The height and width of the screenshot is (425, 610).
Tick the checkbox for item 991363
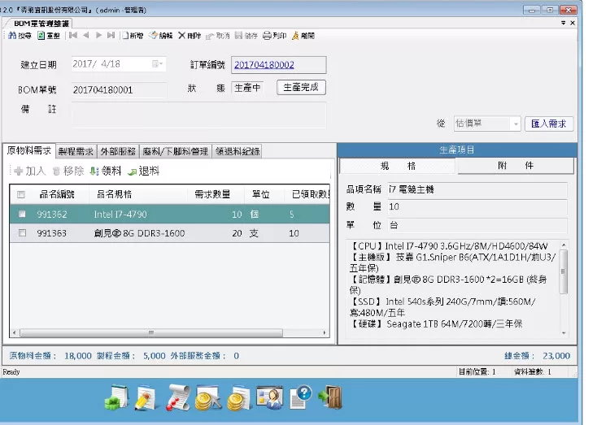pyautogui.click(x=22, y=233)
